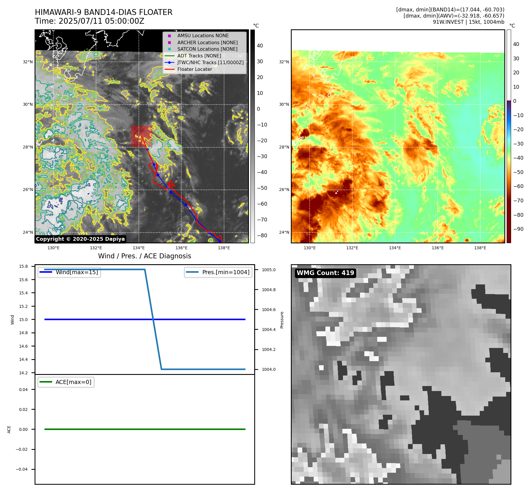Click the 30°N tick beside the colored AWV map
Image resolution: width=531 pixels, height=495 pixels.
(284, 105)
